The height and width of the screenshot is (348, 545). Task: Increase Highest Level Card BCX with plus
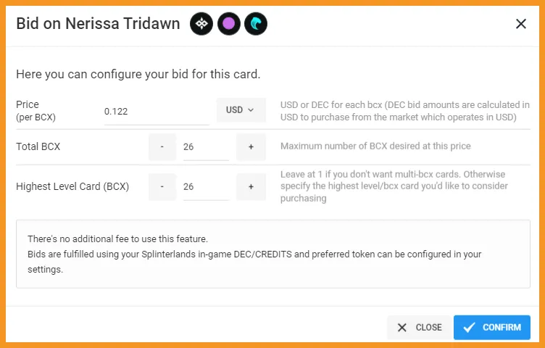(x=251, y=187)
